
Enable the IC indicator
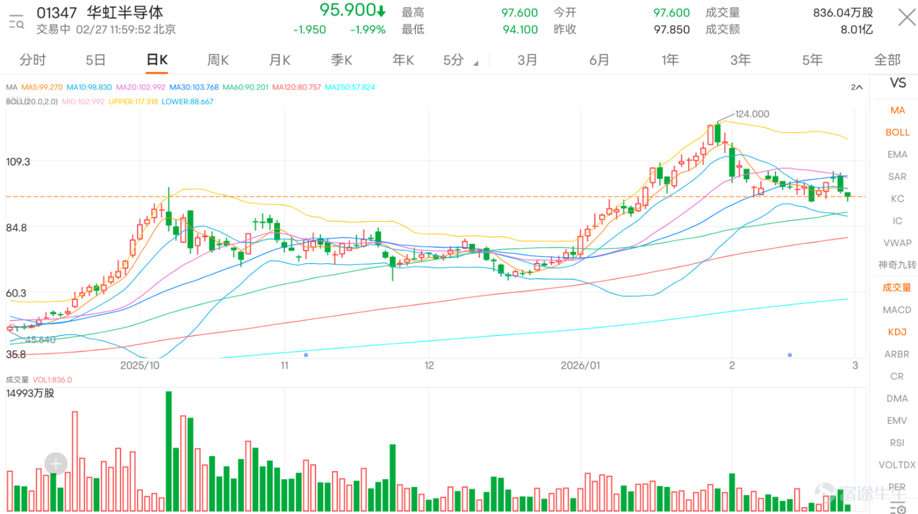click(x=898, y=221)
